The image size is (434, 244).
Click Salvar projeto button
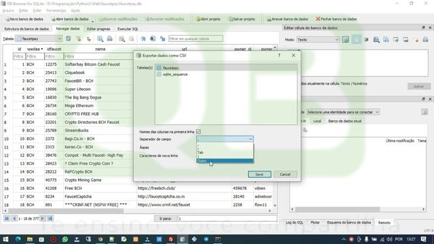241,19
